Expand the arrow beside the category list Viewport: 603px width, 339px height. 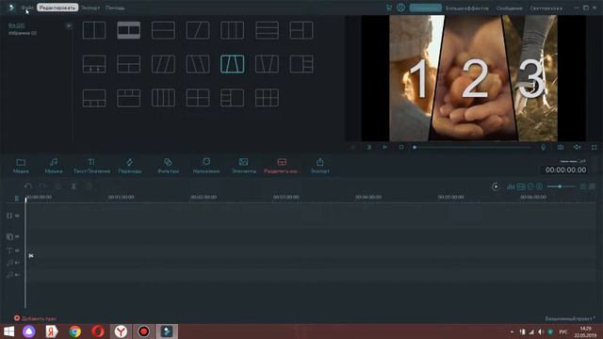(69, 25)
